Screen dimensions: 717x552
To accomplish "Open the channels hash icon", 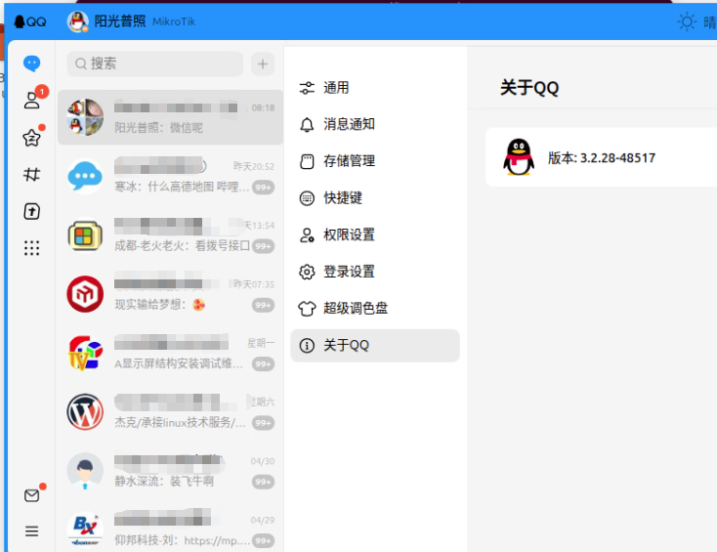I will pyautogui.click(x=31, y=174).
